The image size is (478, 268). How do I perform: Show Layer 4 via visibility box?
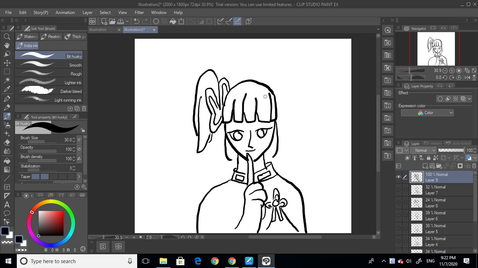point(399,241)
